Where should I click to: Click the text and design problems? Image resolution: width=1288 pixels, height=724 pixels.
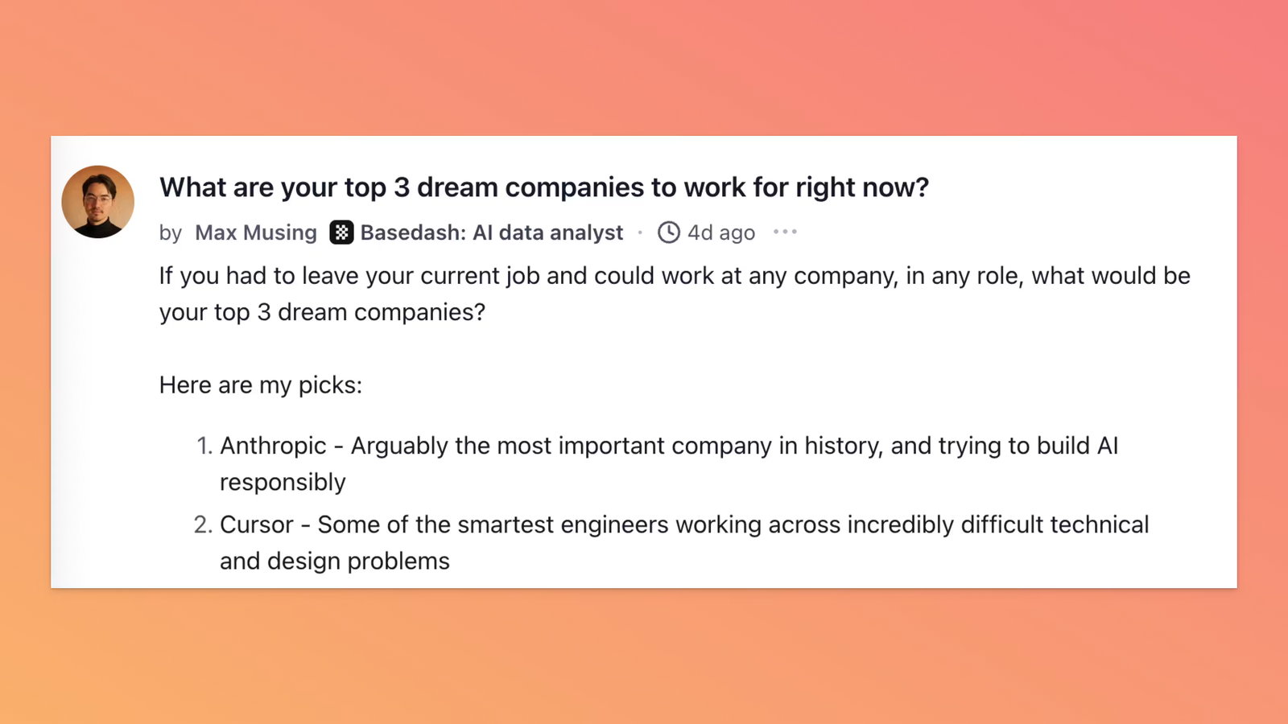click(x=335, y=561)
